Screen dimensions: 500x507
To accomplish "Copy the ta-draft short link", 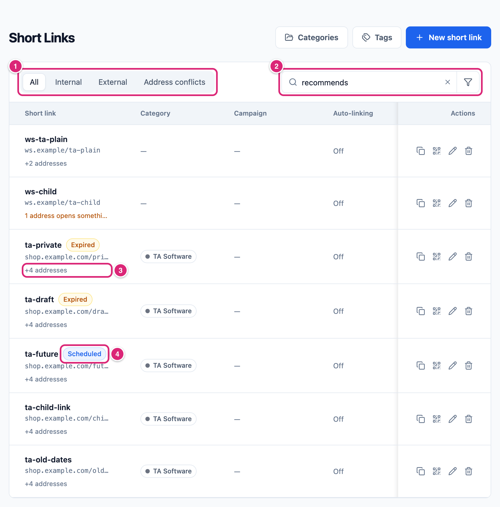I will point(420,311).
